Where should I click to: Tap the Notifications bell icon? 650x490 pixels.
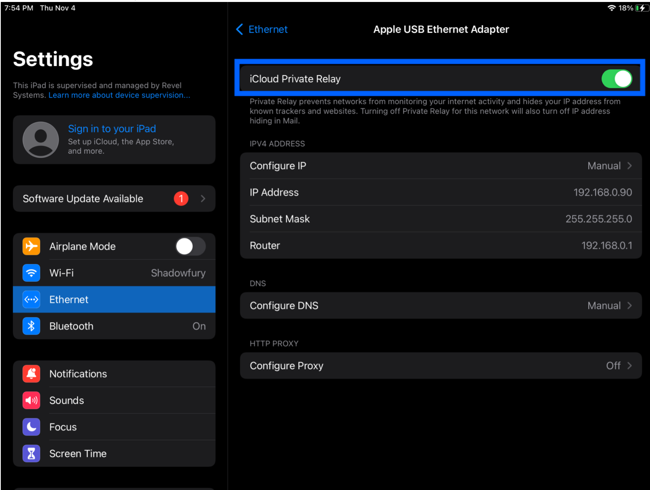point(31,374)
